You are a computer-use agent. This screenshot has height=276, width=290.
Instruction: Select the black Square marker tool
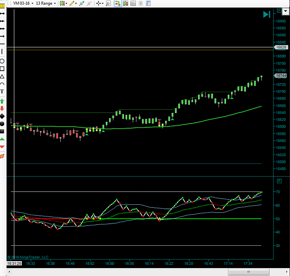pyautogui.click(x=2, y=131)
